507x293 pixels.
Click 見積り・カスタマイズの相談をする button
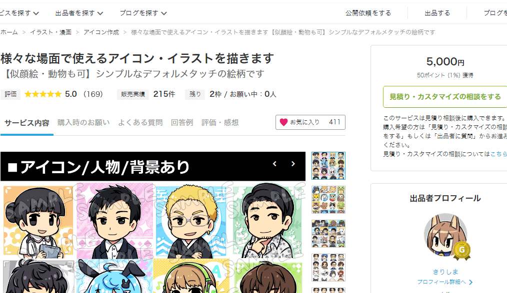point(445,97)
